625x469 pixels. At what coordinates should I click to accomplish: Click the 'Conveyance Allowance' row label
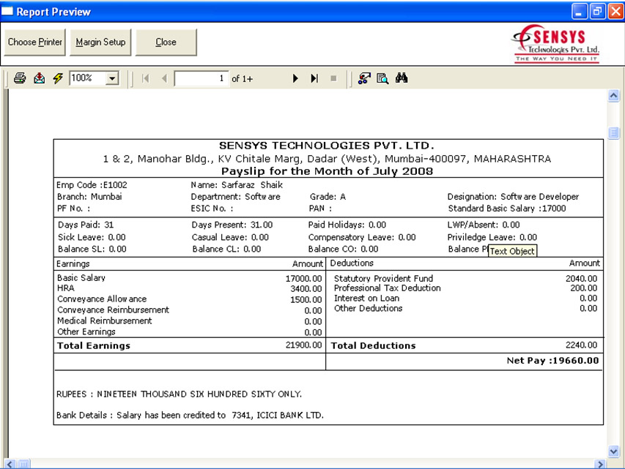click(x=102, y=299)
